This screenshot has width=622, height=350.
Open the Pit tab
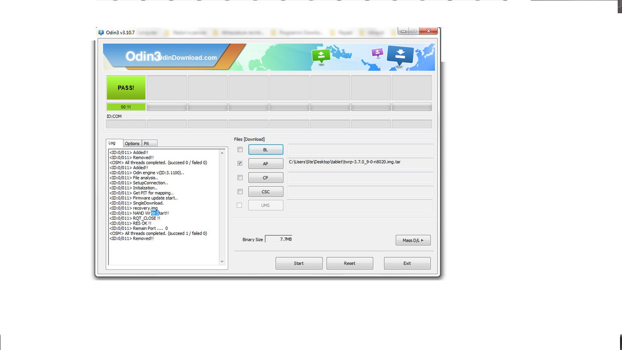(x=149, y=143)
